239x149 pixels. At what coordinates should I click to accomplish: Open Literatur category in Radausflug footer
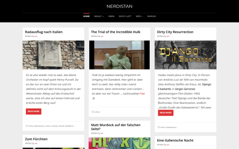[55, 126]
